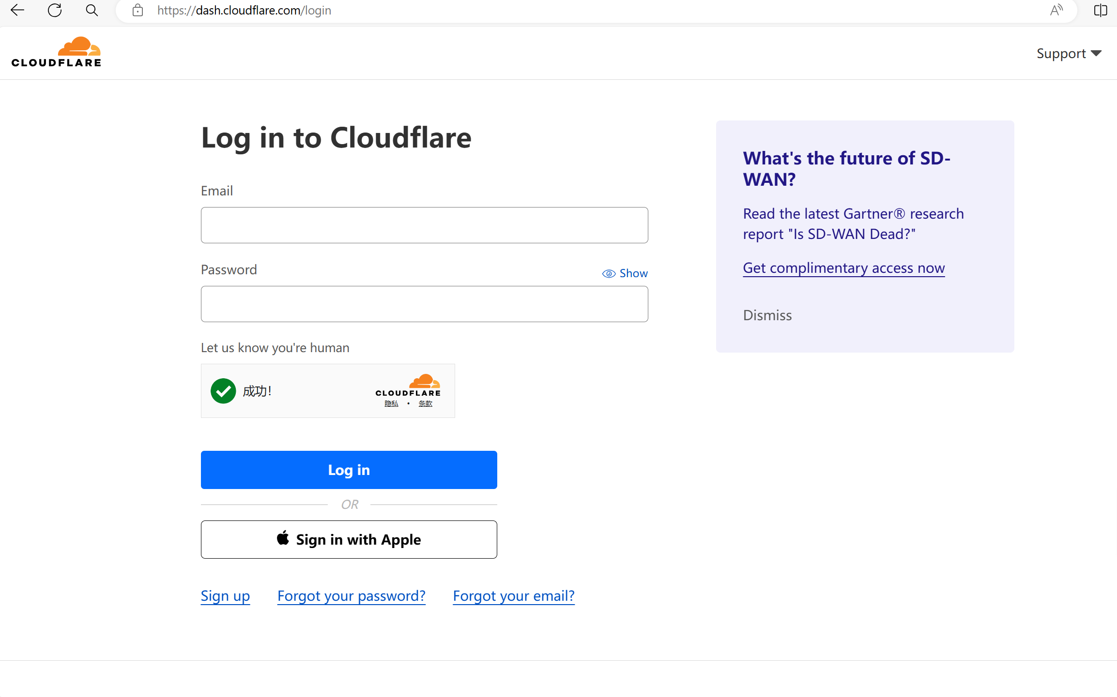The image size is (1117, 697).
Task: Click the green Turnstile success checkmark
Action: click(223, 391)
